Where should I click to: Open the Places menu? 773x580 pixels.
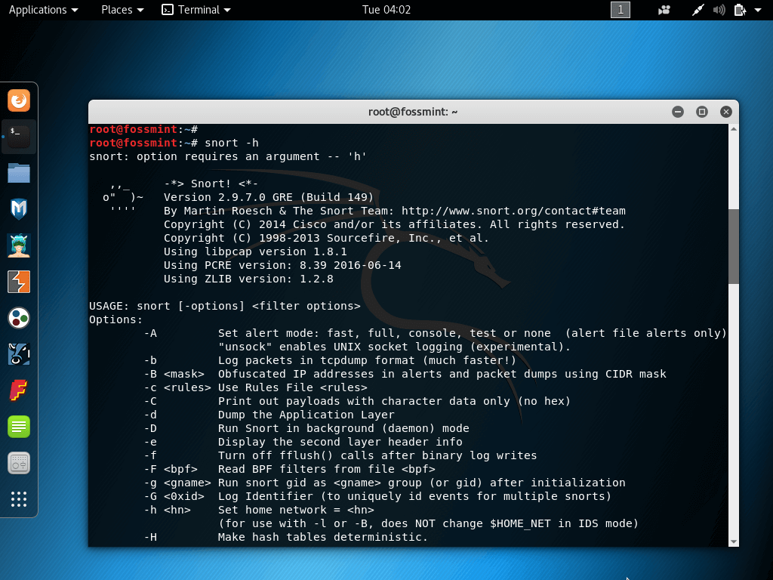122,10
